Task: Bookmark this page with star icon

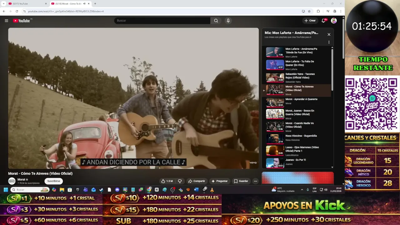Action: pos(309,11)
